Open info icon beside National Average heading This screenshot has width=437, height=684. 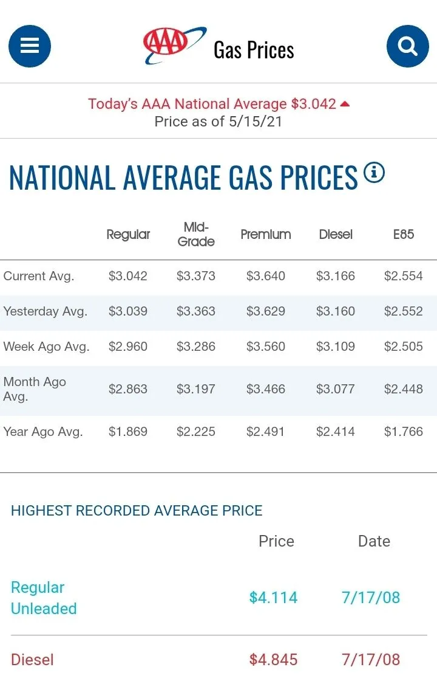374,173
